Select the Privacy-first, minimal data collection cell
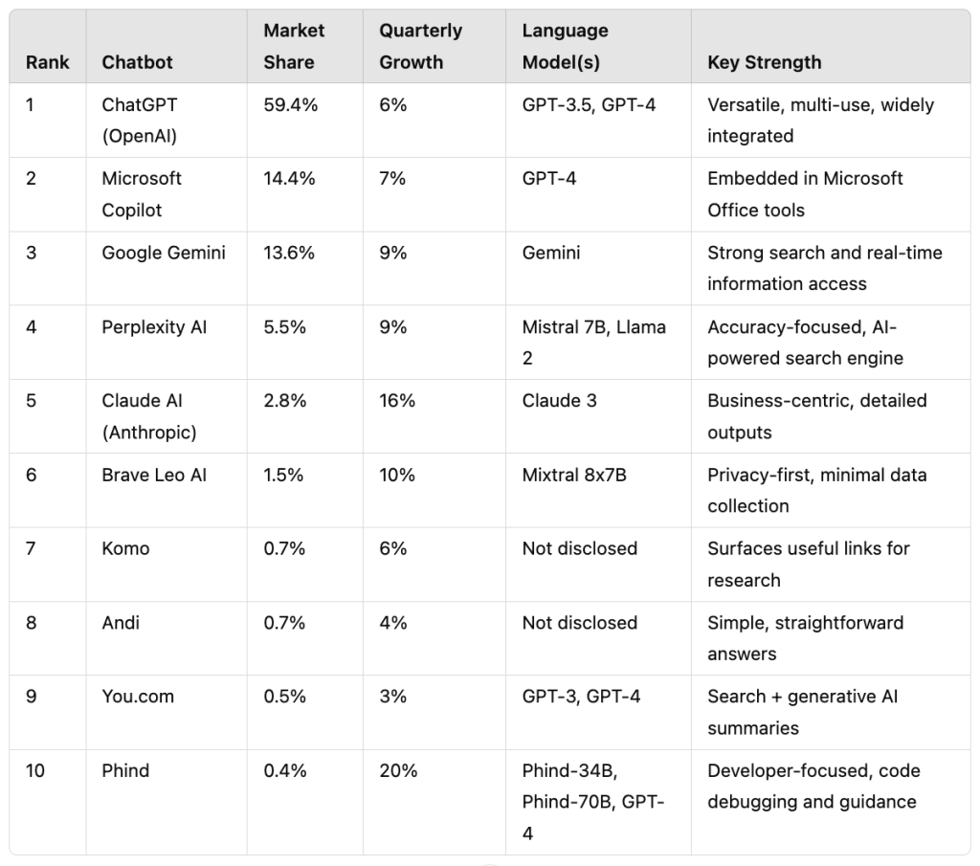The image size is (980, 866). pos(816,490)
